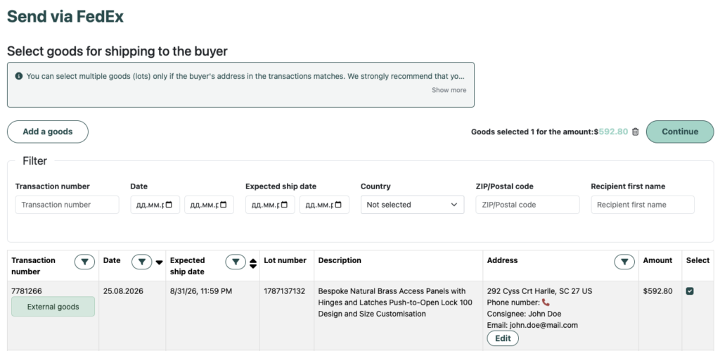The width and height of the screenshot is (720, 351).
Task: Click Edit button under the address
Action: coord(503,338)
